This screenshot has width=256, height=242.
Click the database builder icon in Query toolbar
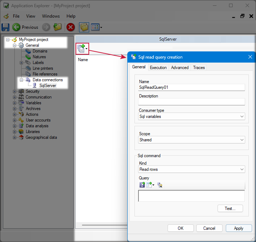(160, 185)
